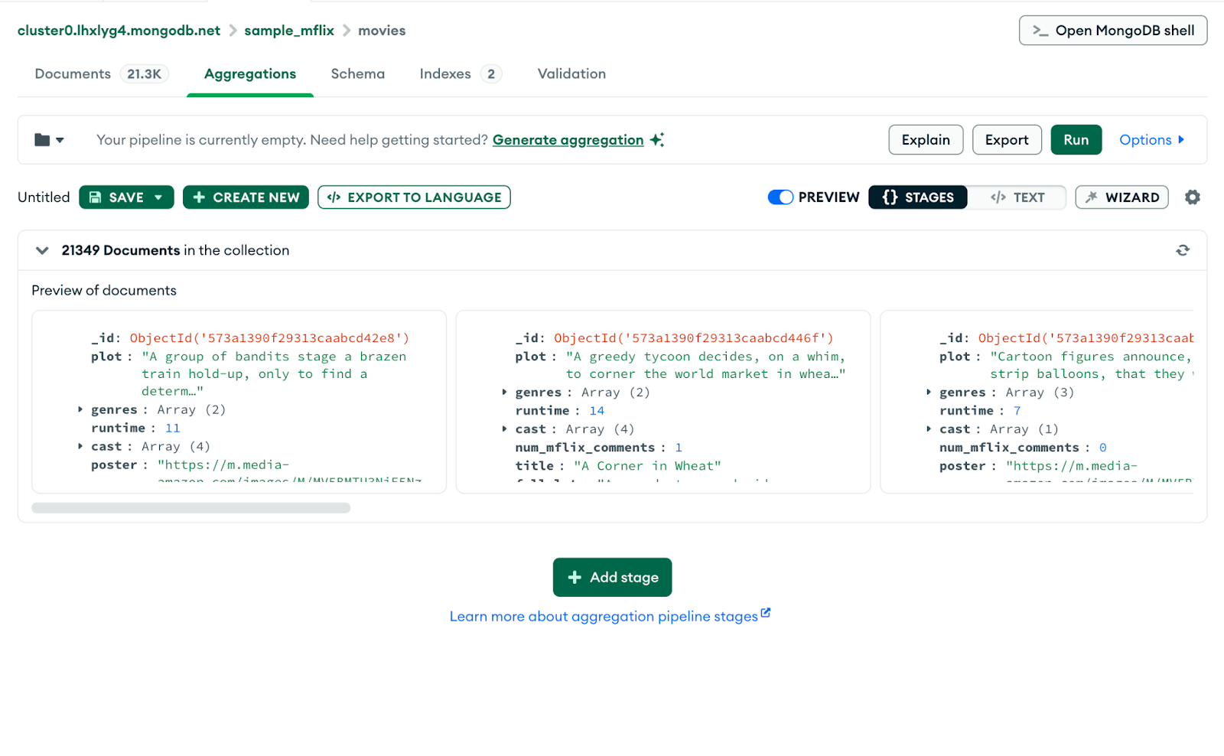Click the sparkle icon beside Generate aggregation
The width and height of the screenshot is (1224, 756).
click(656, 139)
